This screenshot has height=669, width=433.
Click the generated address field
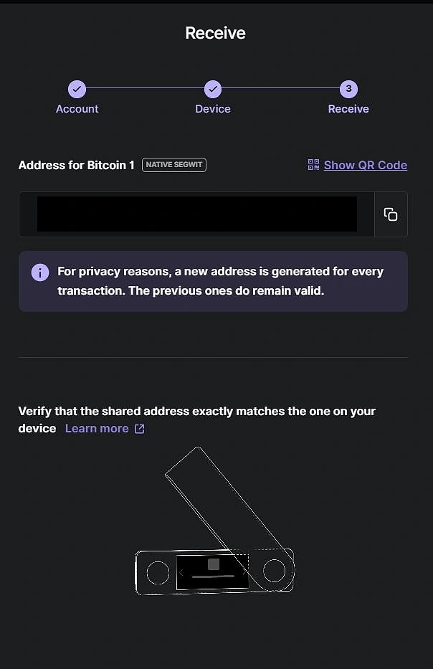(197, 214)
